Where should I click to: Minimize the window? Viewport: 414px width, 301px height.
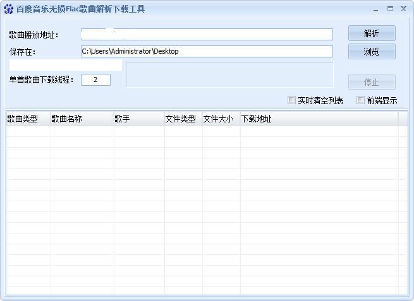[375, 9]
